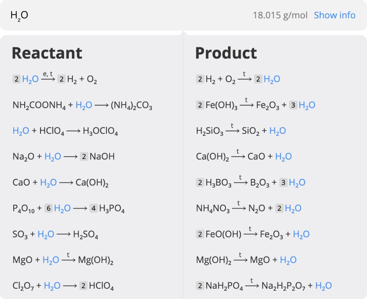The height and width of the screenshot is (299, 367).
Task: Select H2O in the electrolysis equation
Action: coord(30,78)
